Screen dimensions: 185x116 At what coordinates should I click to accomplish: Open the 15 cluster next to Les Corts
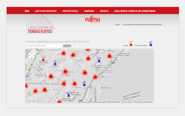[x=51, y=76]
